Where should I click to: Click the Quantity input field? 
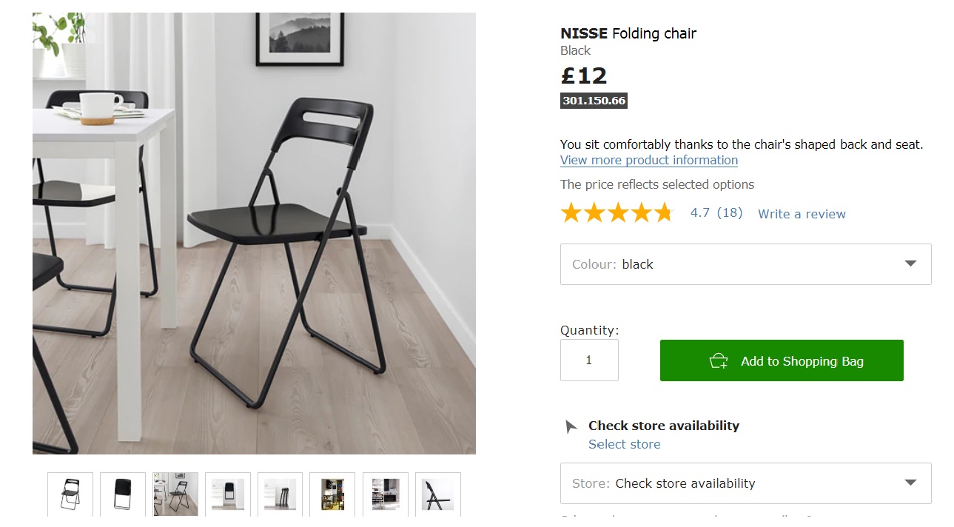[589, 360]
